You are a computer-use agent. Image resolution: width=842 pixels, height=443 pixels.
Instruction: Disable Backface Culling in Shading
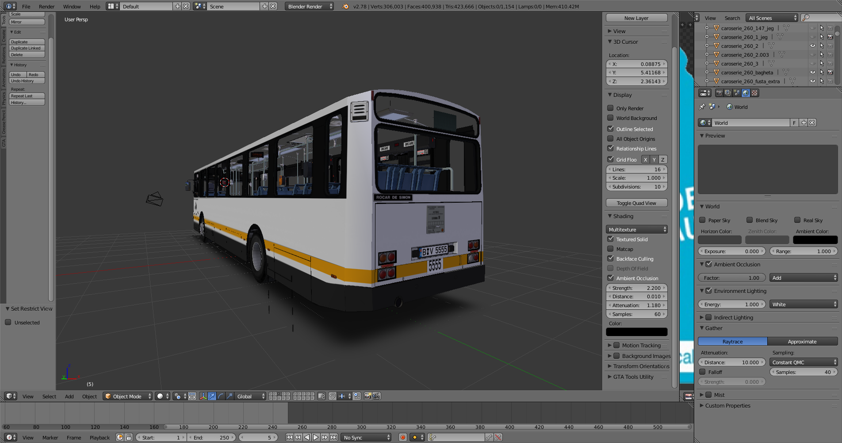(610, 258)
